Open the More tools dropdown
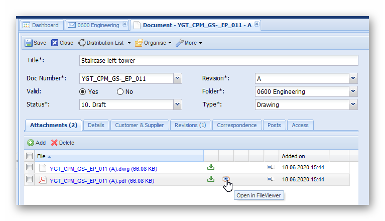Viewport: 385px width, 221px height. point(189,43)
